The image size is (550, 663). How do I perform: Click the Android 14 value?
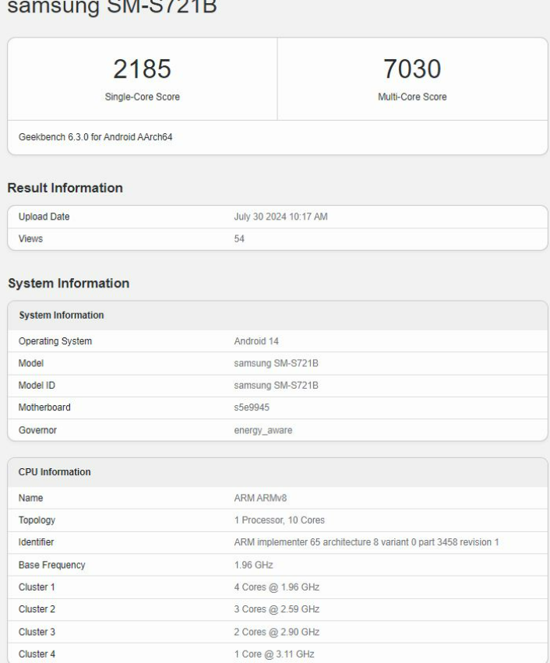coord(256,341)
